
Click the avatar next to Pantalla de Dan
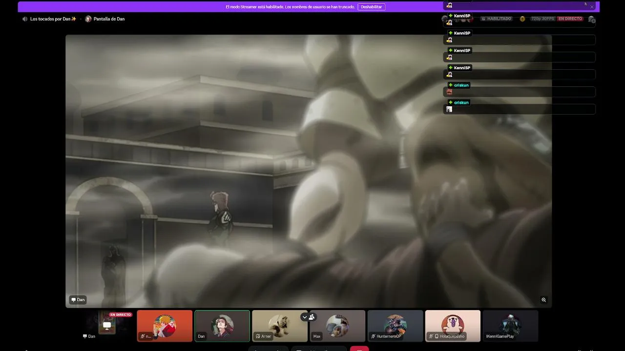(88, 19)
